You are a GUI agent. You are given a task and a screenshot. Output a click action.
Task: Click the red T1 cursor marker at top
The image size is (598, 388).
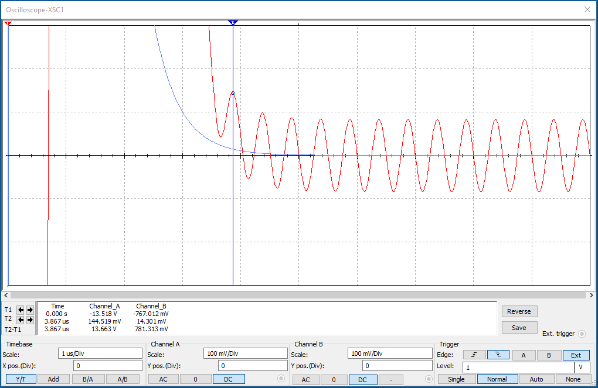coord(8,23)
